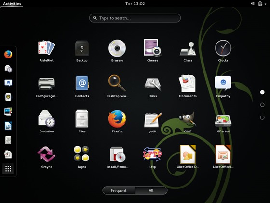Viewport: 270px width, 203px height.
Task: Open the Clocks application
Action: click(223, 48)
